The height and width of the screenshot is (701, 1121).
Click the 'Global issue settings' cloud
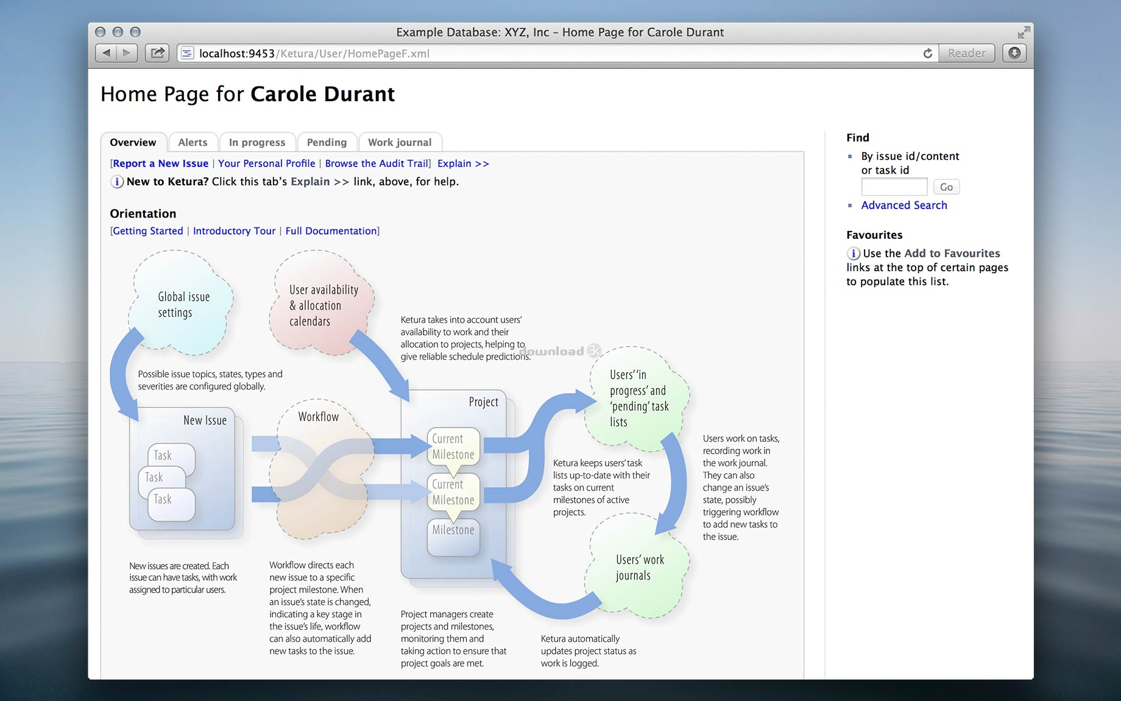pos(181,303)
